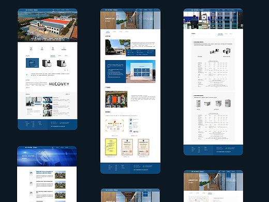This screenshot has width=269, height=202.
Task: Open the large office photo in the home news section
Action: coord(34,102)
